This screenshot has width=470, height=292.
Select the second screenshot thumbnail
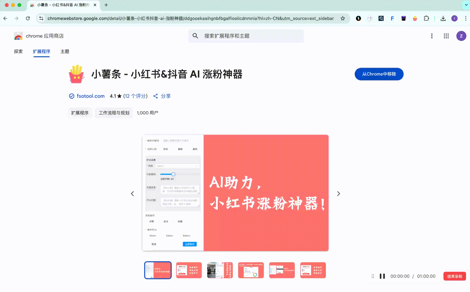[189, 270]
